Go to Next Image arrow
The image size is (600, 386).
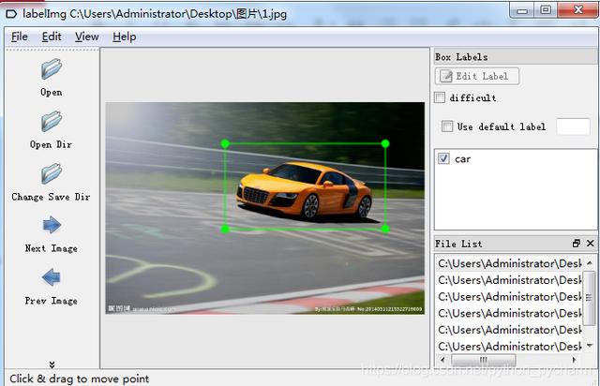click(52, 226)
